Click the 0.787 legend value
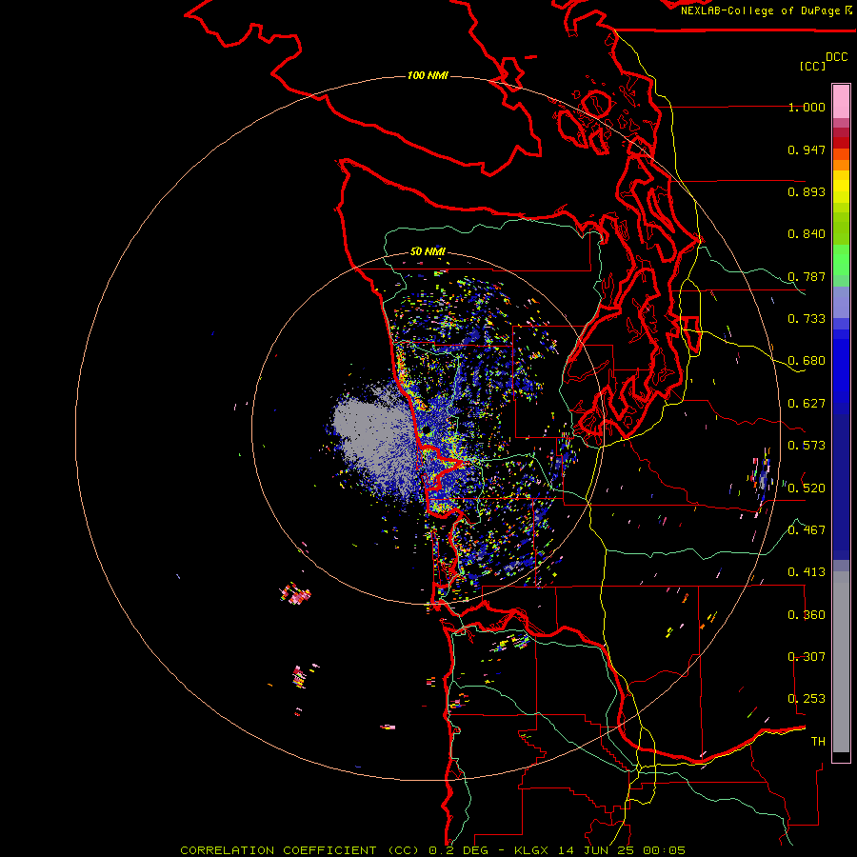 point(807,276)
